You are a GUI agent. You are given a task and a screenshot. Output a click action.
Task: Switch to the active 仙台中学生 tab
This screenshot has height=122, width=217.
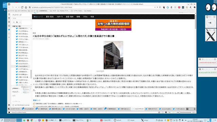click(138, 109)
